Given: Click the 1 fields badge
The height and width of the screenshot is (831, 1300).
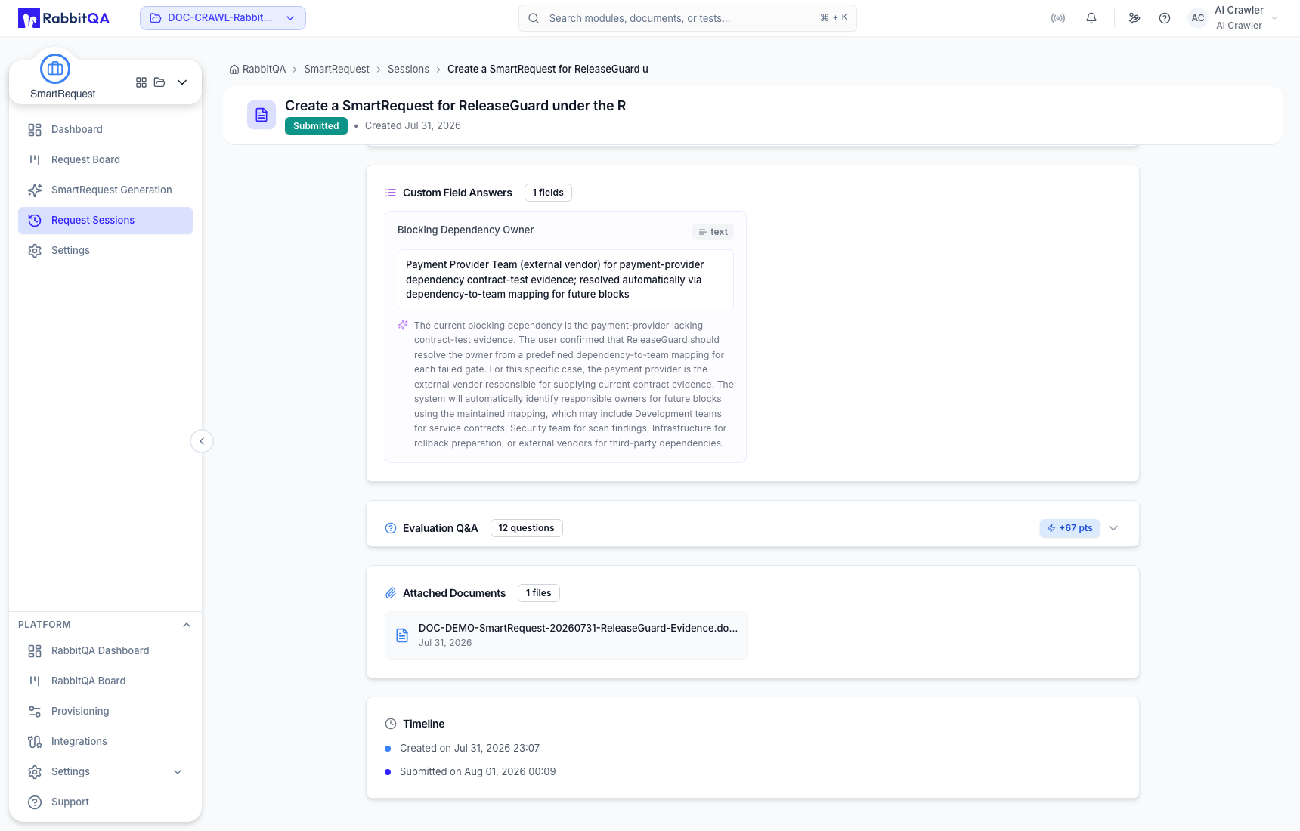Looking at the screenshot, I should point(548,193).
